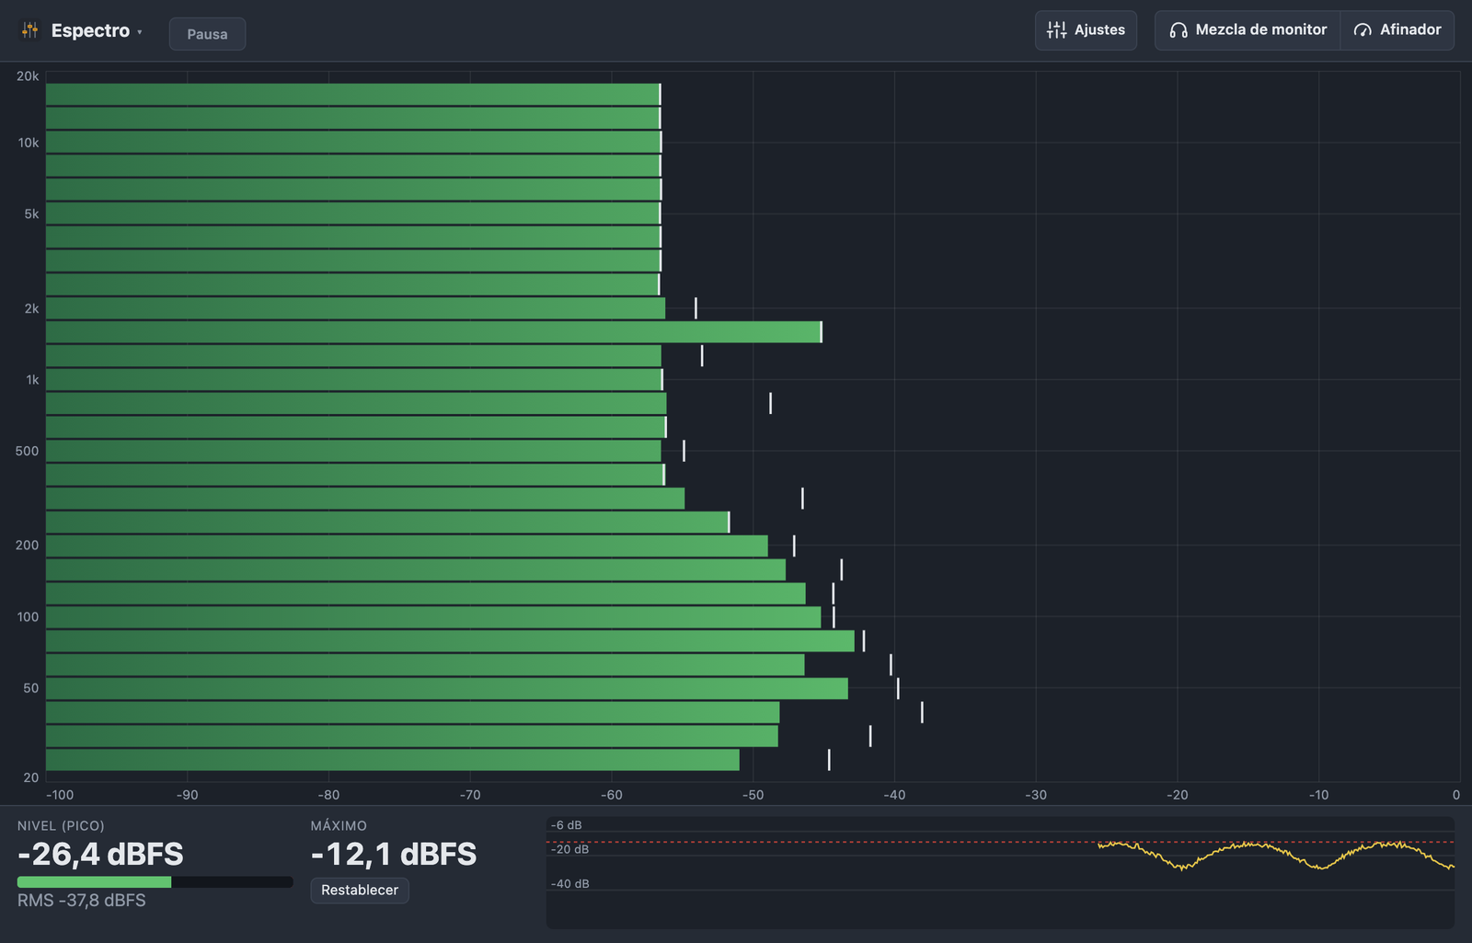Click the Restablecer button
Screen dimensions: 1472x943
[360, 890]
